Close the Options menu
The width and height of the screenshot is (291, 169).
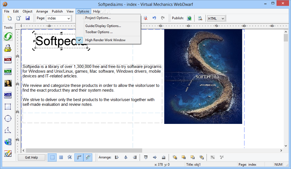point(83,11)
